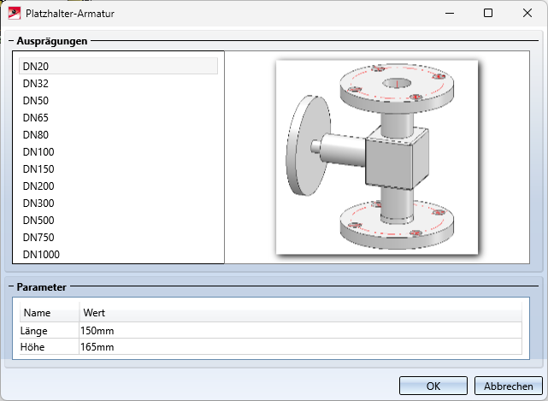Select DN750 in the list
Screen dimensions: 548x401
click(118, 238)
